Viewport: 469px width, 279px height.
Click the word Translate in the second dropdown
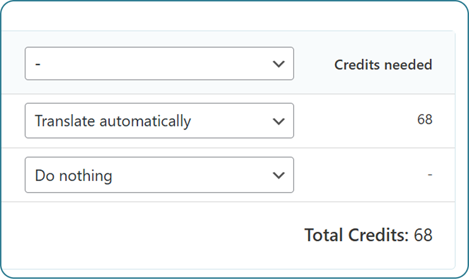65,121
